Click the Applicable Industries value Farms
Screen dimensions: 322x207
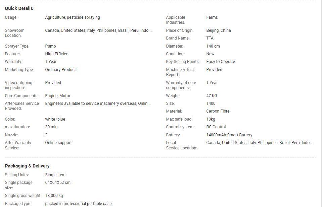[x=212, y=17]
